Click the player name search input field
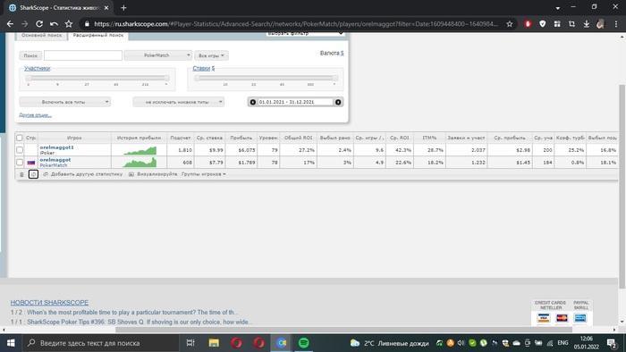Image resolution: width=626 pixels, height=352 pixels. (83, 55)
